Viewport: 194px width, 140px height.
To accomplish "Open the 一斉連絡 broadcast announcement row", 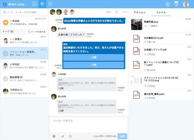I will click(24, 22).
